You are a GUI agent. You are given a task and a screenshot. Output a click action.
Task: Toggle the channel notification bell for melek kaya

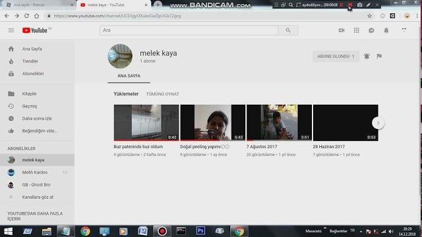click(x=367, y=56)
